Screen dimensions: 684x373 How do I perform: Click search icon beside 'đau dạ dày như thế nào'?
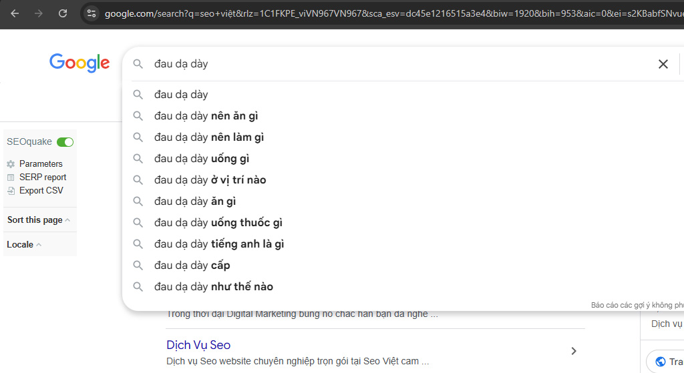(x=138, y=287)
